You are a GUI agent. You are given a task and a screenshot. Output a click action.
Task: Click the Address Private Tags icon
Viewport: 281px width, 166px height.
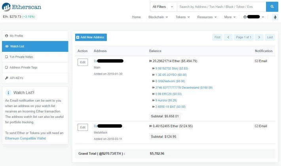coord(6,68)
